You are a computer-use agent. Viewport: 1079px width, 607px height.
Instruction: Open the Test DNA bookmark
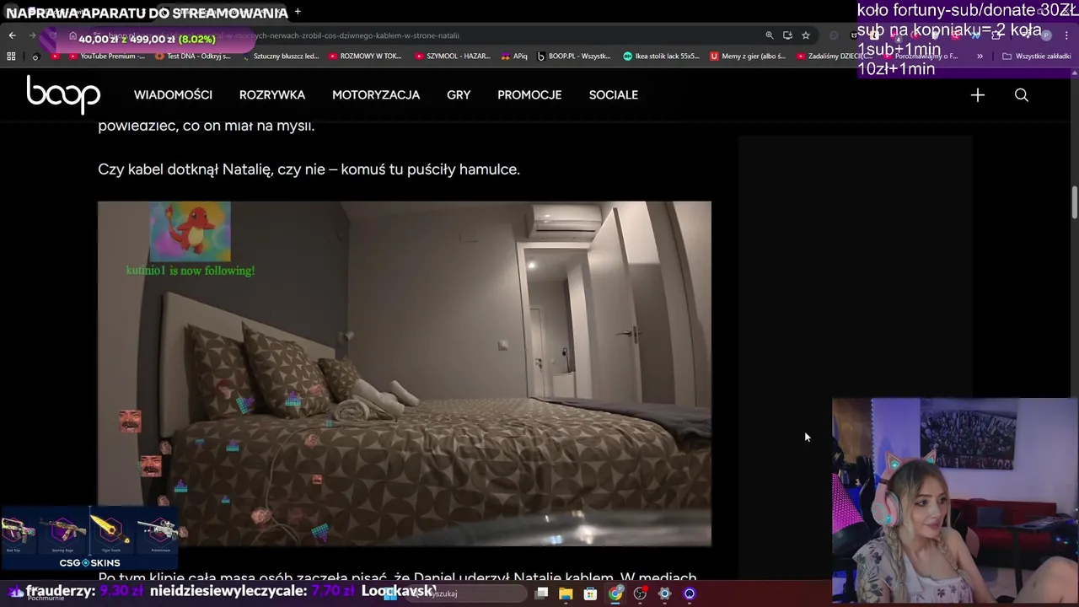[x=193, y=56]
